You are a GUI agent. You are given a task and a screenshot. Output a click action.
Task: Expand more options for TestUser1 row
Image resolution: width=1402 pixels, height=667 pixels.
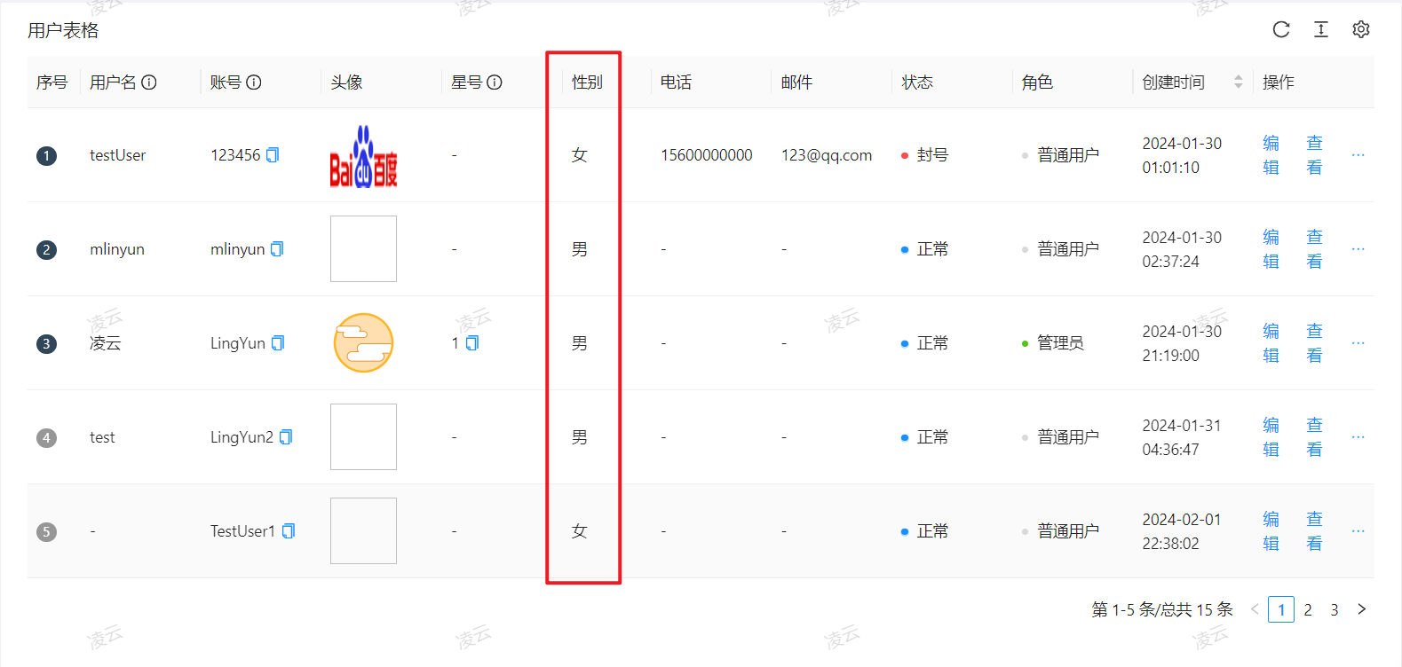pyautogui.click(x=1358, y=531)
